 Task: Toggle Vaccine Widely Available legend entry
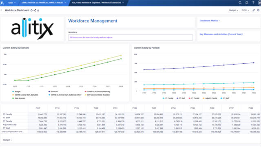97,95
